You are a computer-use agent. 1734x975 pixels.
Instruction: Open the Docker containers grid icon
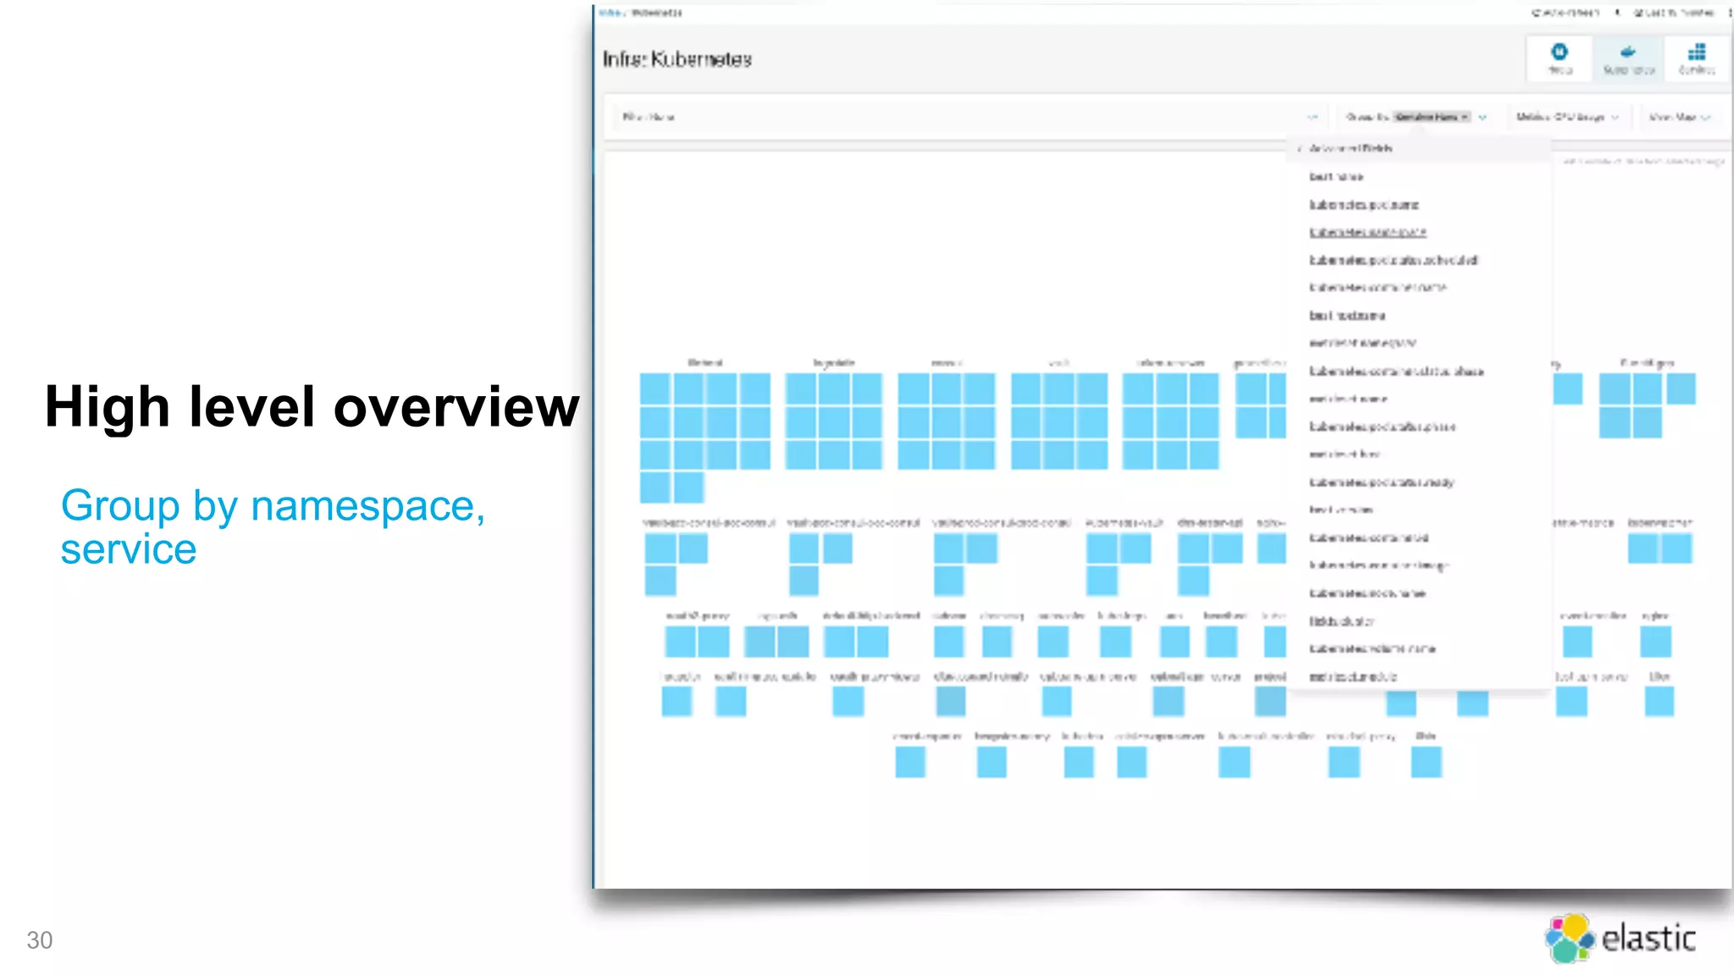(1697, 58)
